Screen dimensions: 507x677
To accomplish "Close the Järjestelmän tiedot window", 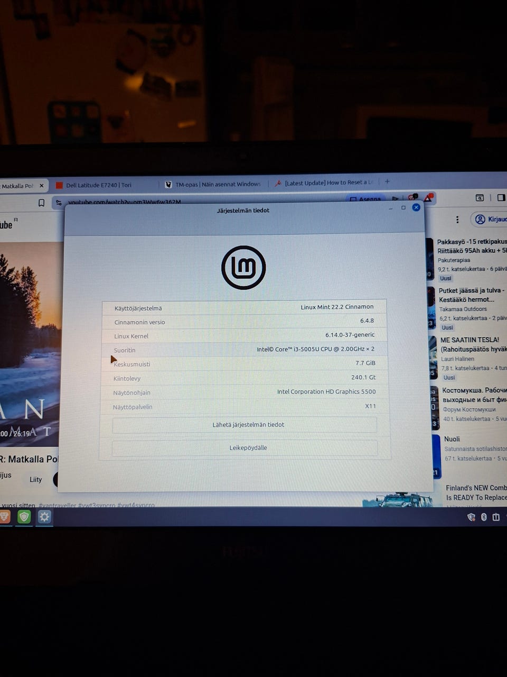I will [x=416, y=207].
